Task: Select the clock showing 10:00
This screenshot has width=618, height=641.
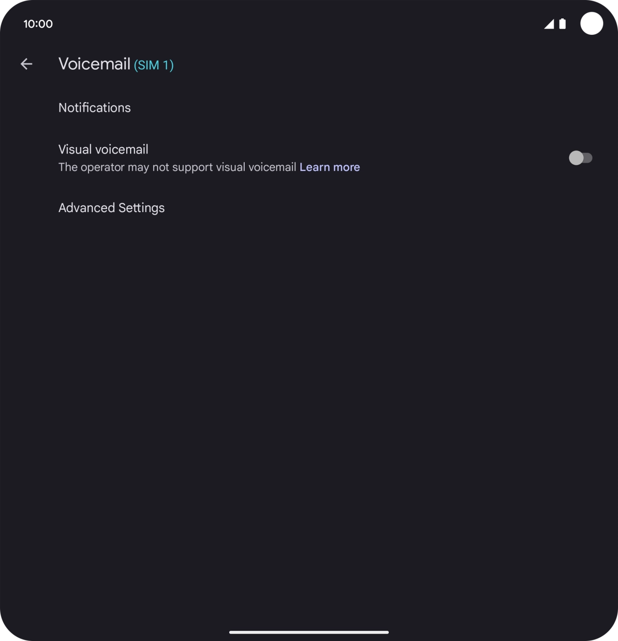Action: point(38,23)
